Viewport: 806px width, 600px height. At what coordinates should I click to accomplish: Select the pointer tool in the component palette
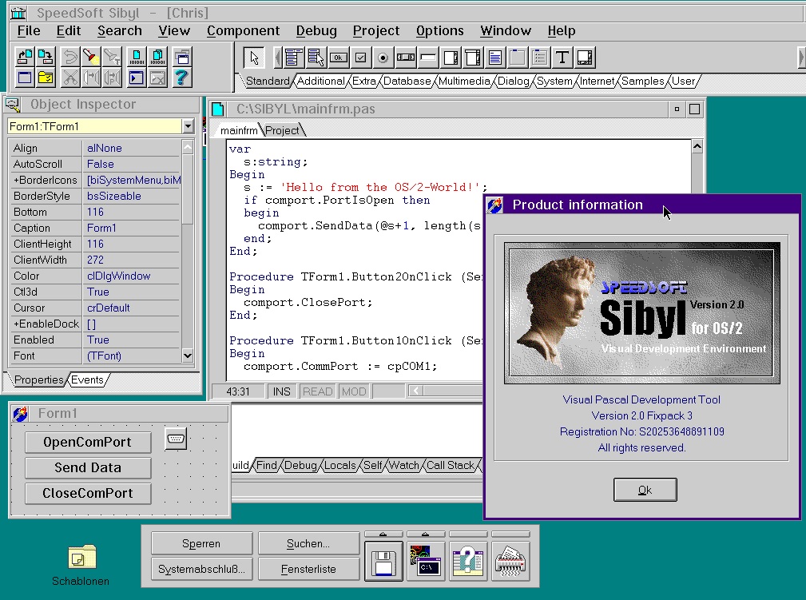254,58
